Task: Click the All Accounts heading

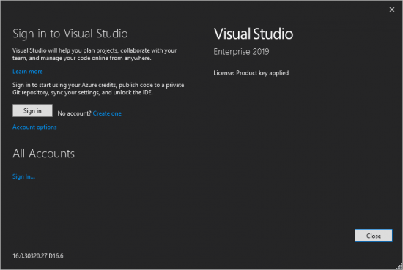Action: coord(43,154)
